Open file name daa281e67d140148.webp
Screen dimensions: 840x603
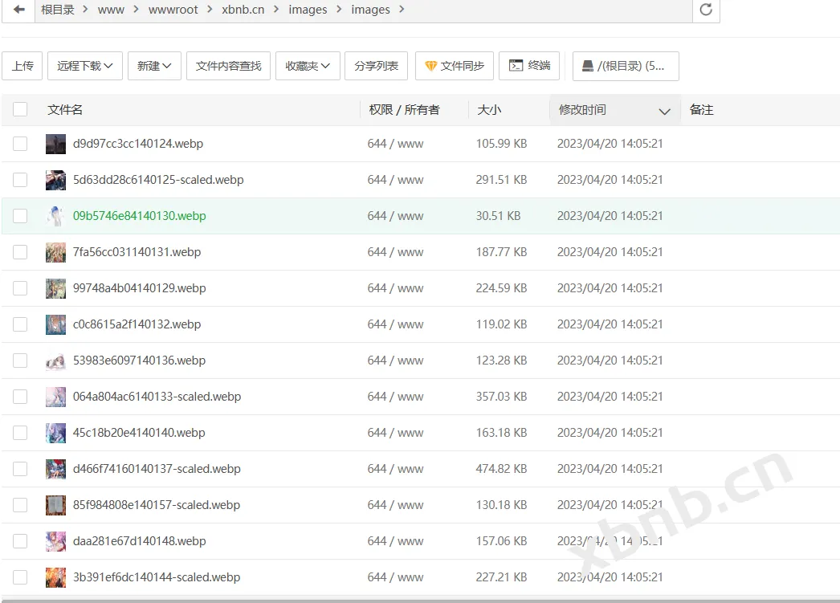(139, 541)
